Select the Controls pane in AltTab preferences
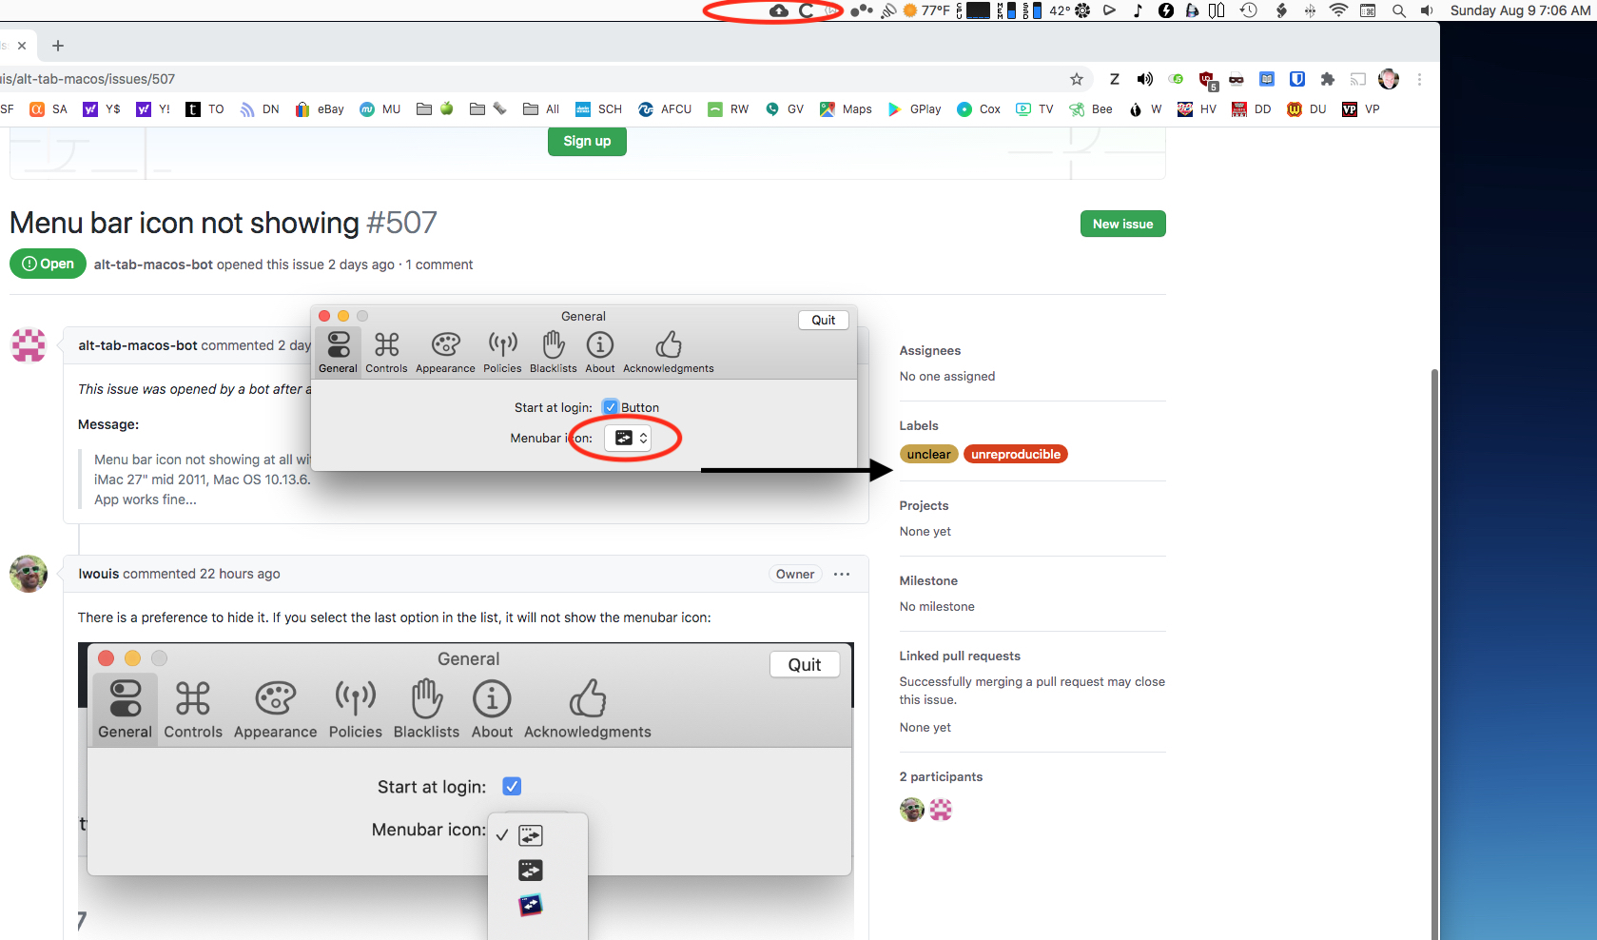 tap(386, 350)
